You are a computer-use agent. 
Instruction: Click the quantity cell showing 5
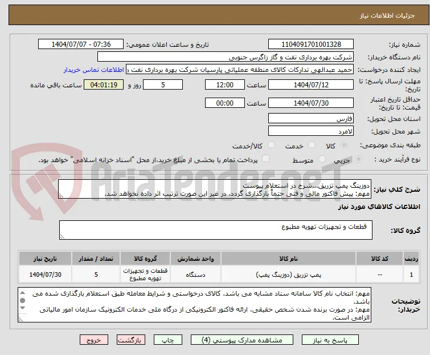click(x=96, y=274)
